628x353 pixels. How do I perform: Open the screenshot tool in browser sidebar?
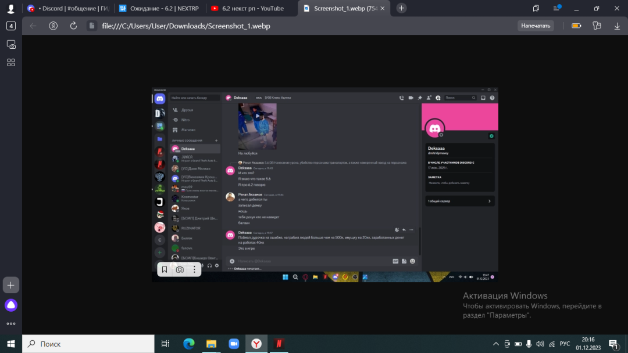pyautogui.click(x=11, y=44)
